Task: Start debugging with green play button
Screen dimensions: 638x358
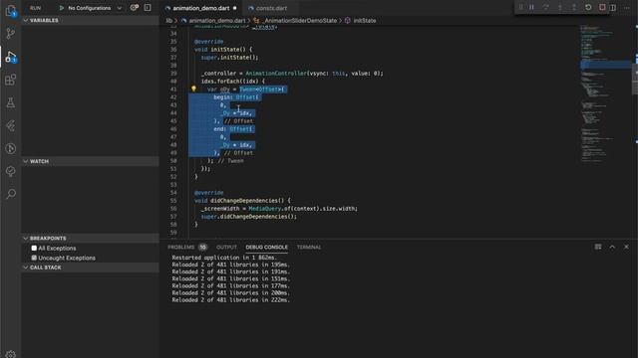Action: coord(62,8)
